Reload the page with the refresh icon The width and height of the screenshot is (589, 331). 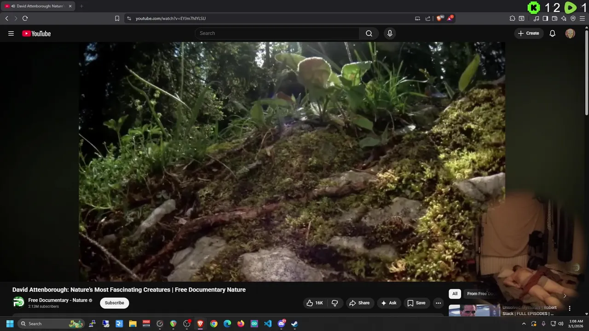pos(25,18)
